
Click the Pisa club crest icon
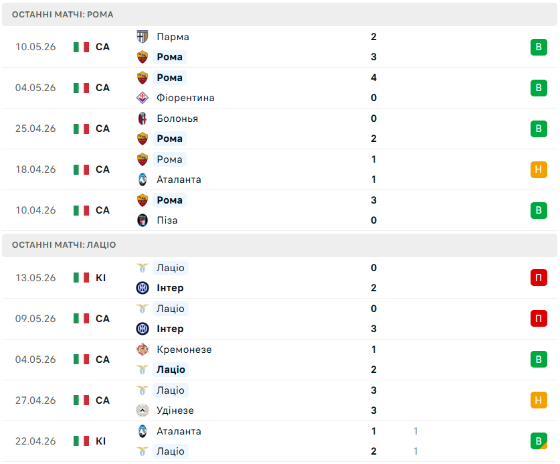143,220
